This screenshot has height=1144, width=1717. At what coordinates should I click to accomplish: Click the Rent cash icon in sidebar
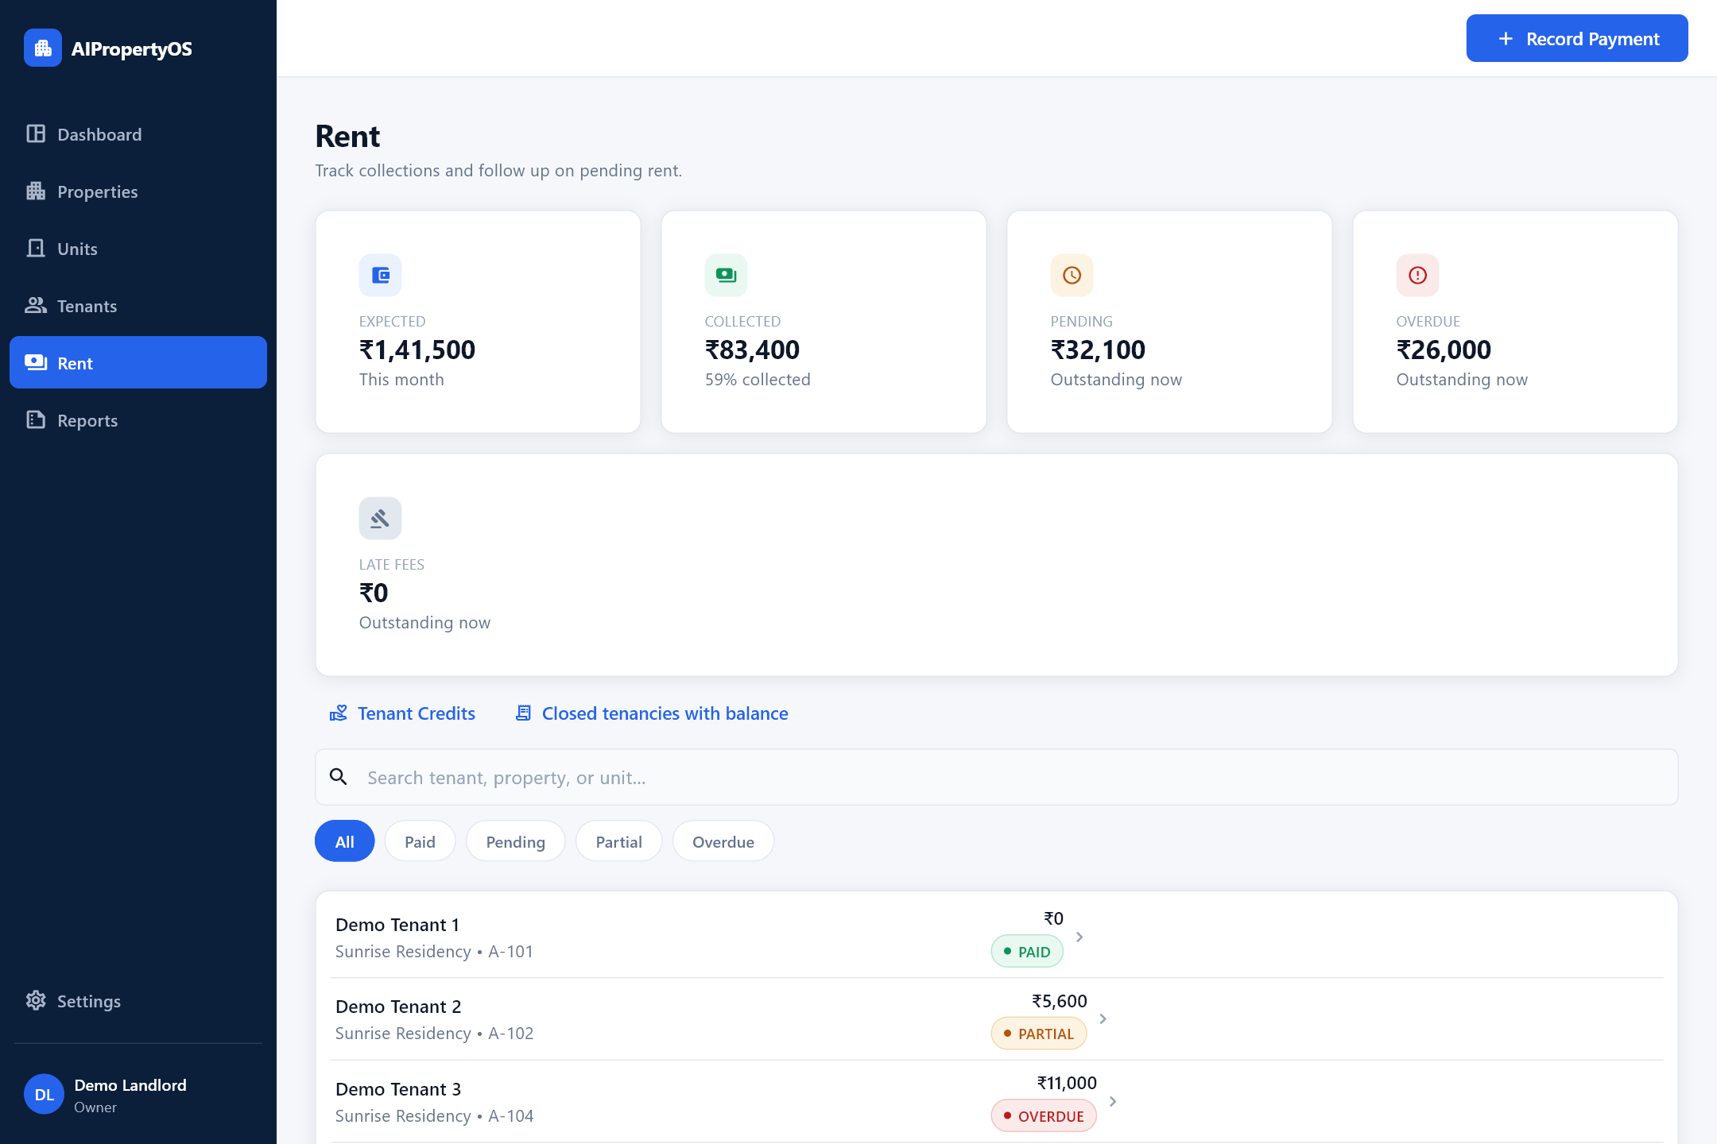(x=36, y=363)
